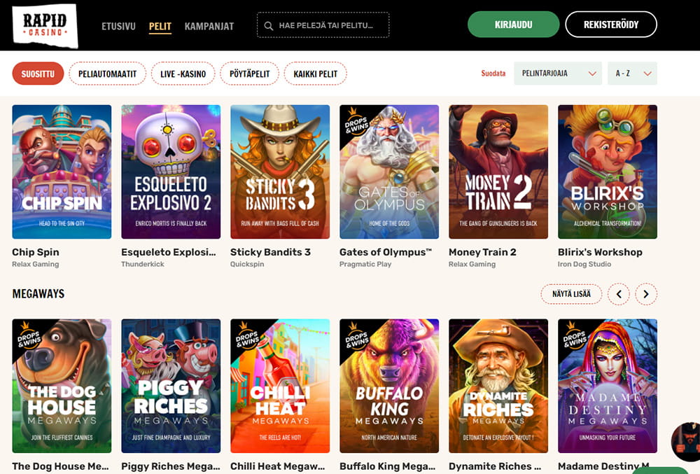Select the Suosittu category tab

38,74
